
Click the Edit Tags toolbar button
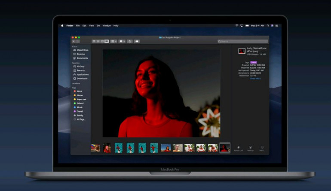click(137, 41)
